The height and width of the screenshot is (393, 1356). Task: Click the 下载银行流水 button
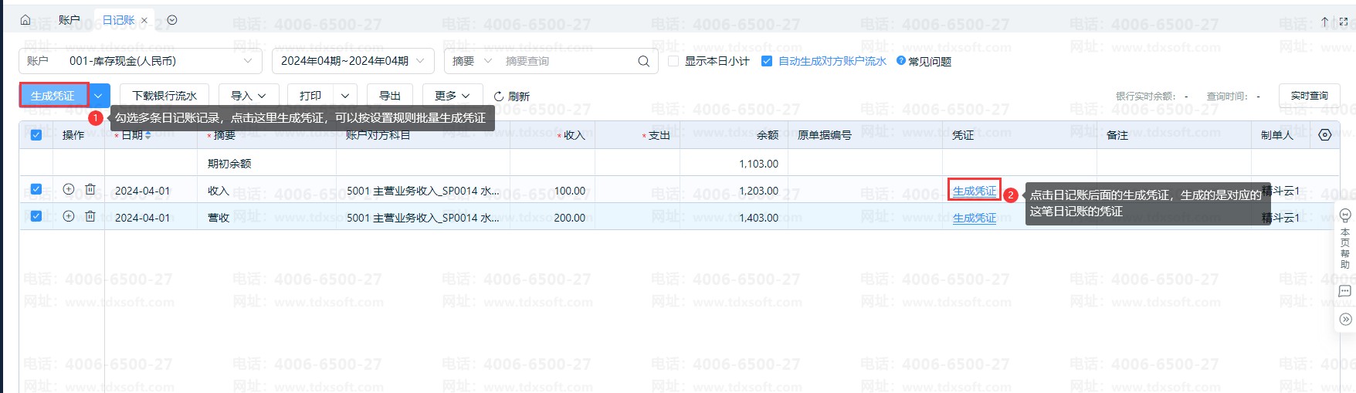[x=164, y=96]
